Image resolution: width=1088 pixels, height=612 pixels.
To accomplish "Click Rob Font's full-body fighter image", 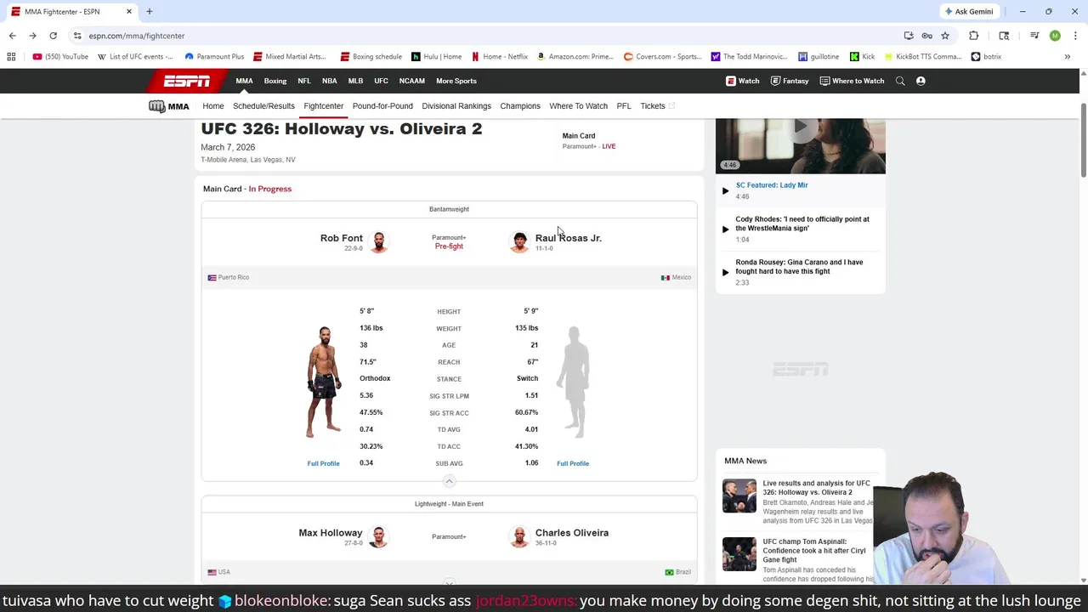I will click(324, 382).
